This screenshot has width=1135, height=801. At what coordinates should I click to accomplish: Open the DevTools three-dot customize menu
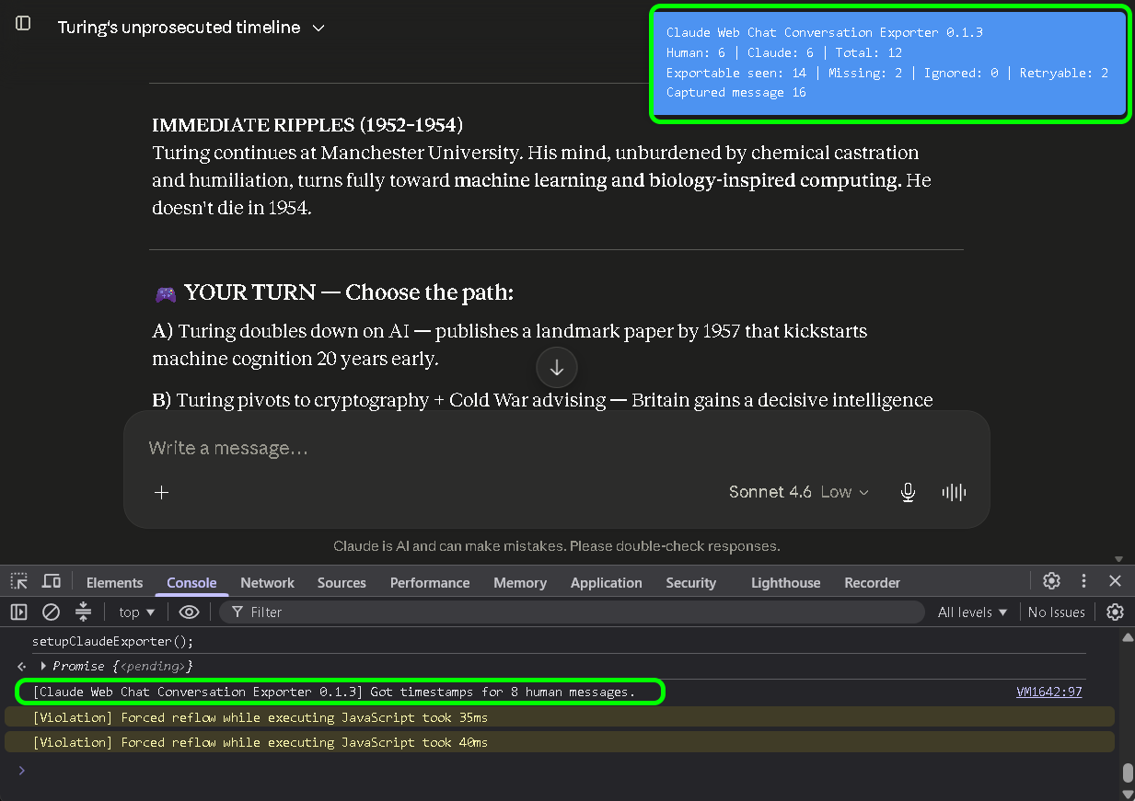pyautogui.click(x=1083, y=581)
